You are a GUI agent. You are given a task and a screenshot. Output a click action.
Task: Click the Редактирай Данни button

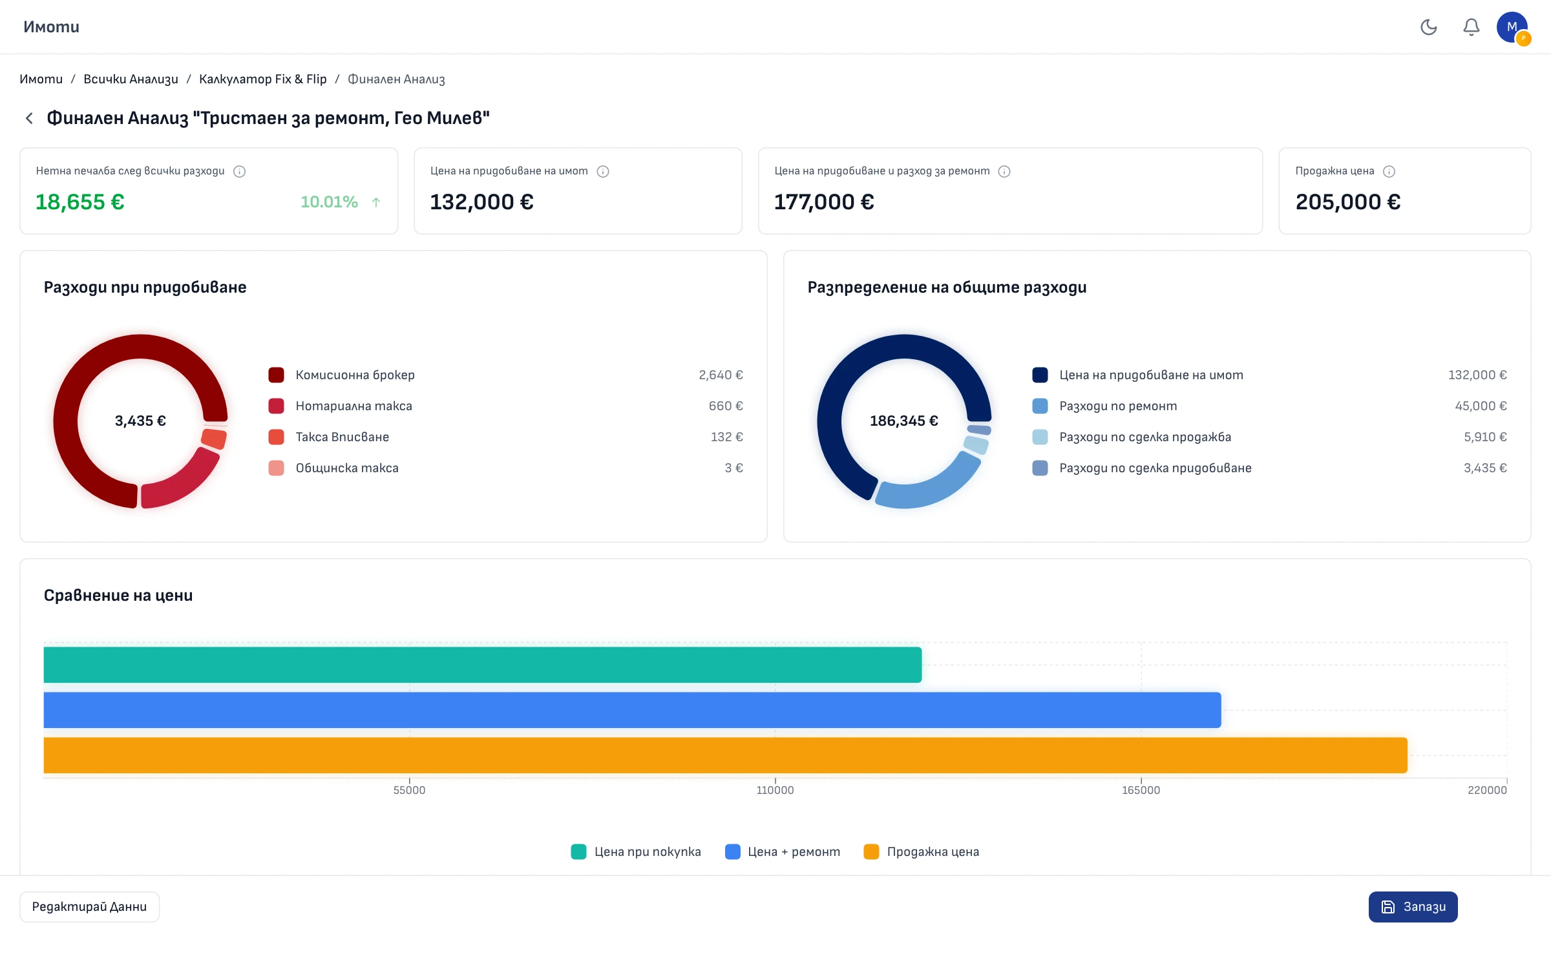[89, 907]
